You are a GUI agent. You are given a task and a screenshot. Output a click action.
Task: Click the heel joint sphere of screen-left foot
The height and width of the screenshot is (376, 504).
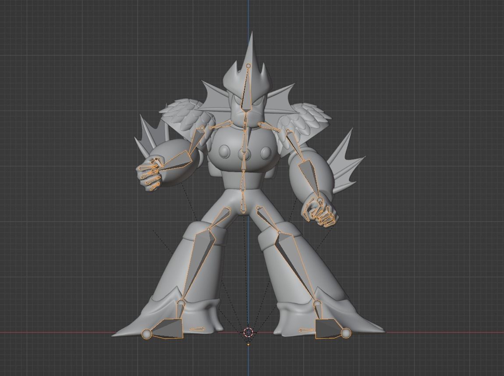146,334
